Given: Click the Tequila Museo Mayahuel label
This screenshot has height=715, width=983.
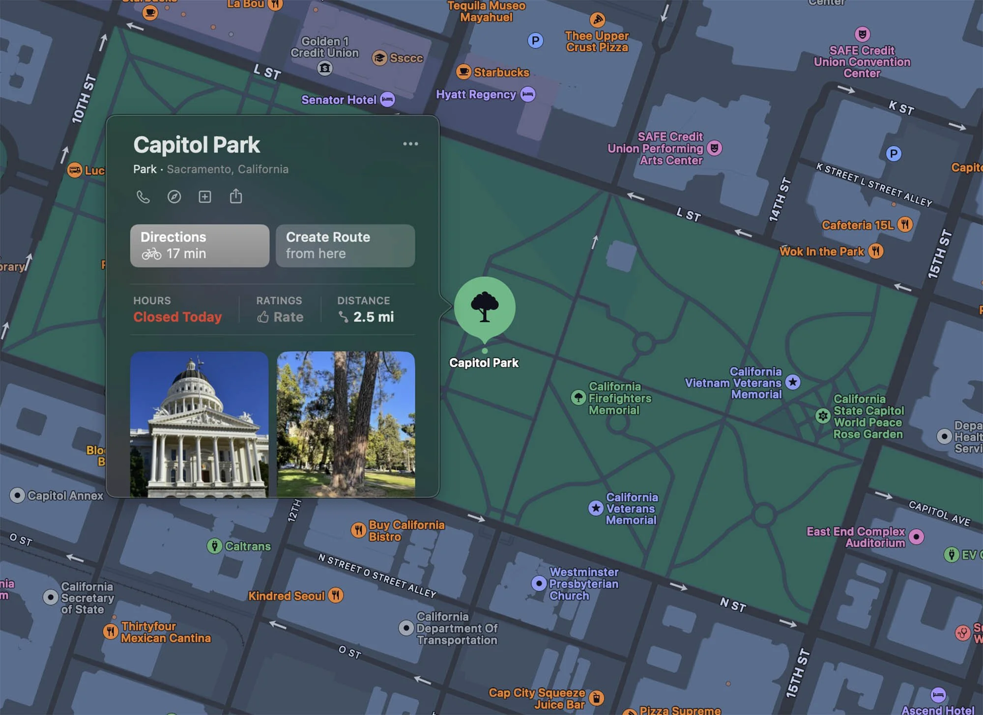Looking at the screenshot, I should click(x=486, y=11).
